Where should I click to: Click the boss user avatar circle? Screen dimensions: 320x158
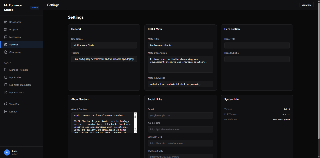tap(7, 152)
